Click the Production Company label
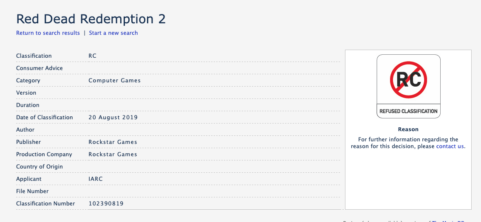Screen dimensions: 481x222 pyautogui.click(x=44, y=154)
